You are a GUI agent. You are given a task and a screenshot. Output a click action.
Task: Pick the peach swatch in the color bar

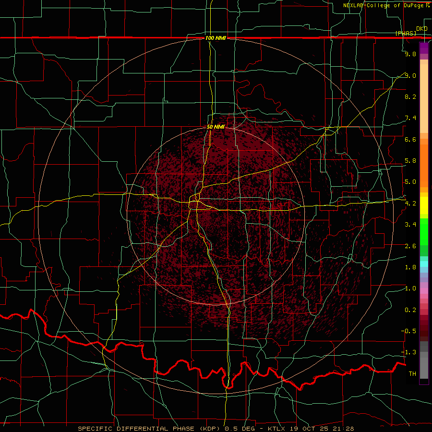424,98
